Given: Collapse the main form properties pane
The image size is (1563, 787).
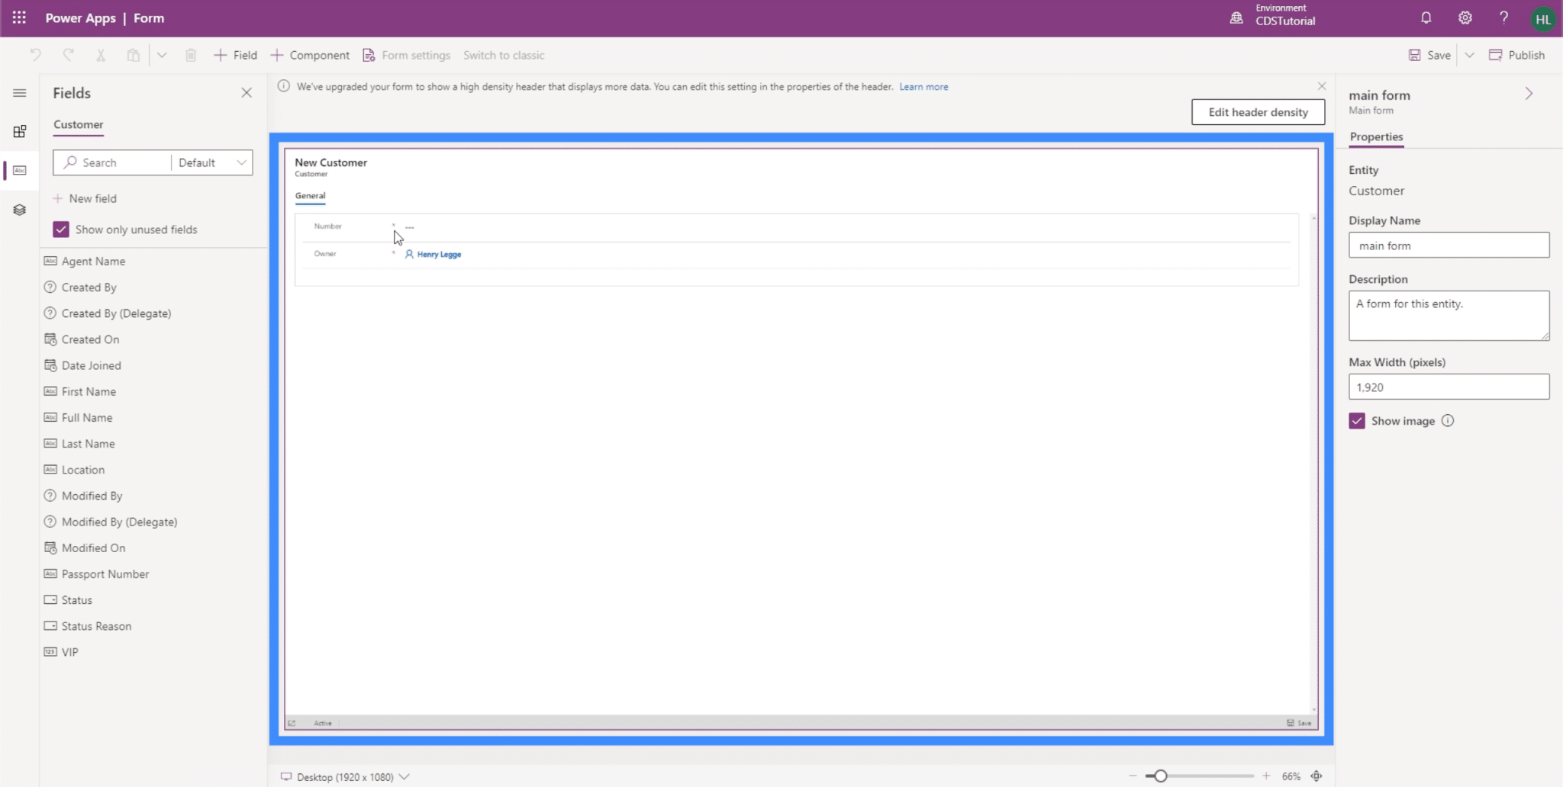Looking at the screenshot, I should 1529,94.
